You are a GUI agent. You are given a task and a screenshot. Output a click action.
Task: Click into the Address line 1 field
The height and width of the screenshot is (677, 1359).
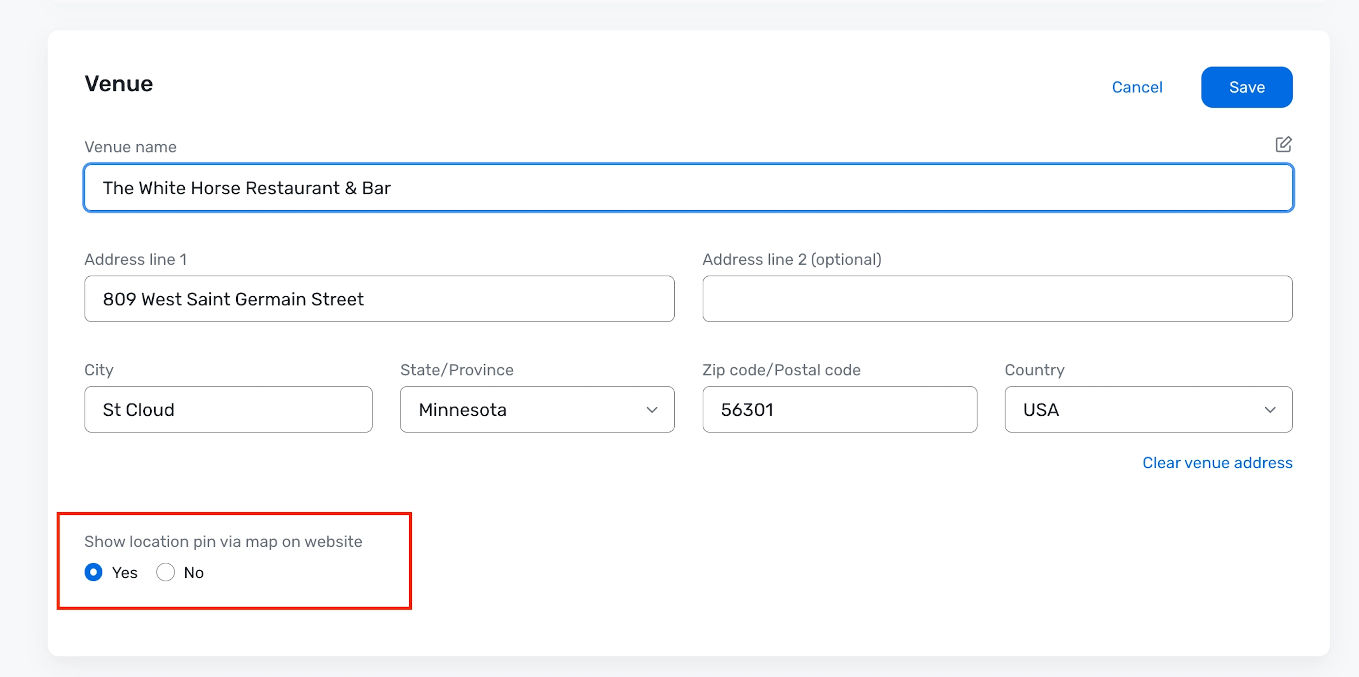click(379, 299)
